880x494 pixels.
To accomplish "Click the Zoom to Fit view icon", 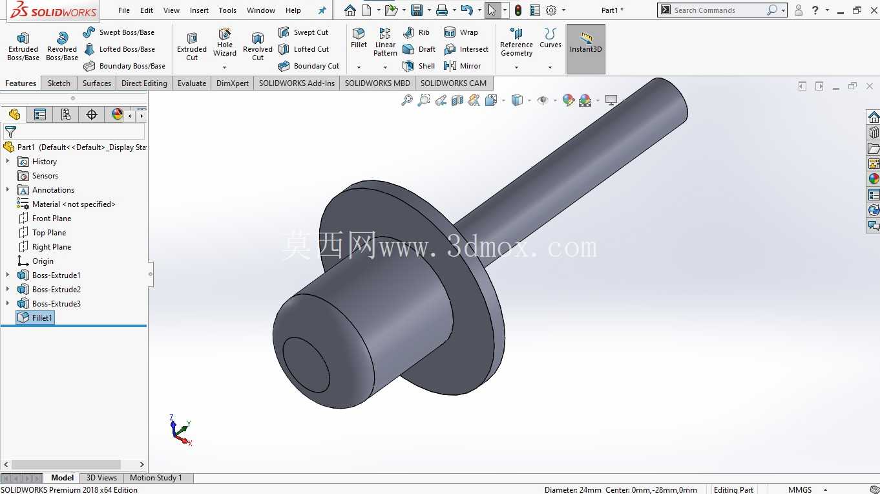I will click(x=407, y=100).
